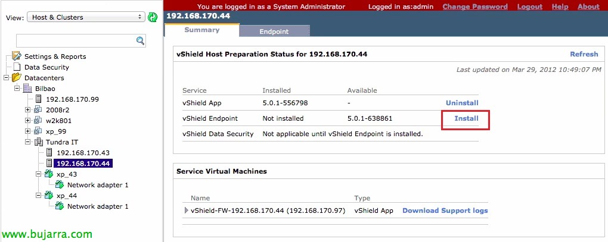Click the Data Security page icon
This screenshot has height=242, width=608.
[17, 67]
